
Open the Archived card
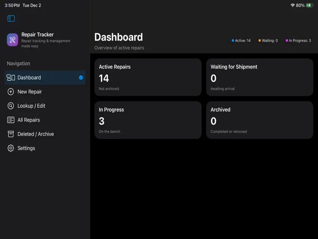(x=260, y=120)
